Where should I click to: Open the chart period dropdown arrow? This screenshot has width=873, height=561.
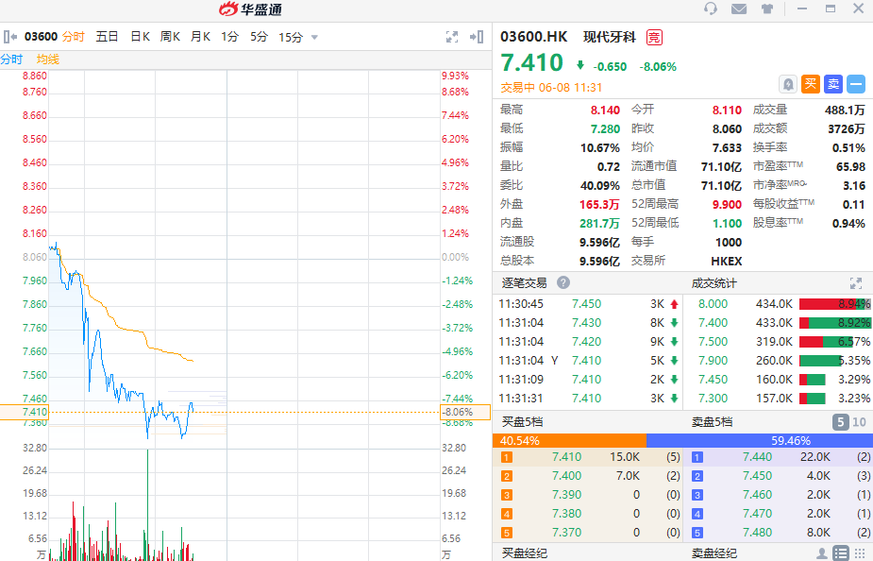tap(314, 38)
